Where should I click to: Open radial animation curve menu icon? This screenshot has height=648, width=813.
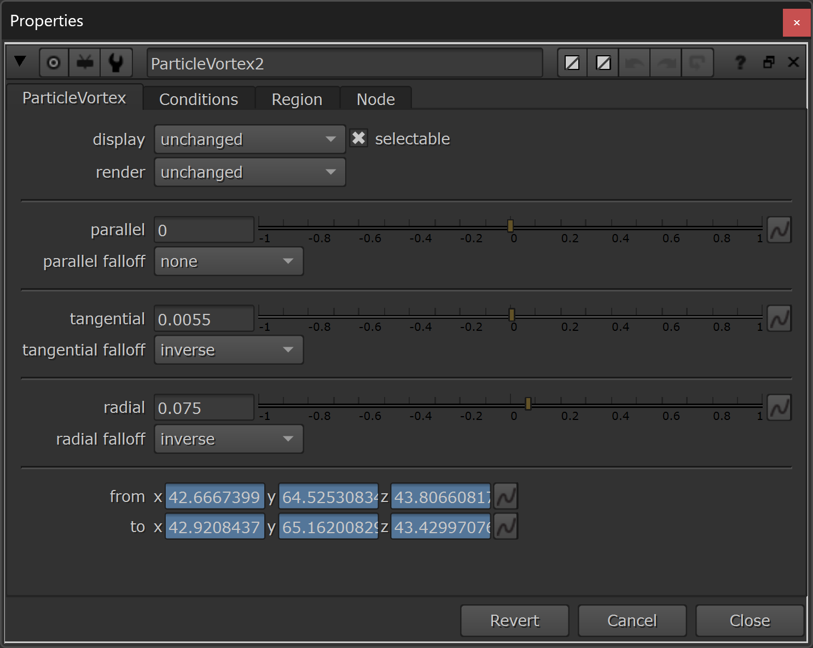(779, 407)
